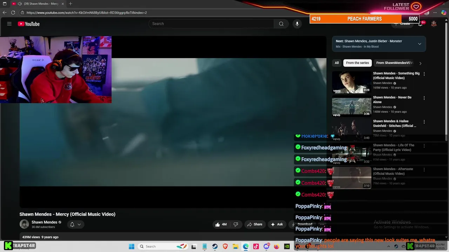Open Discord from the taskbar

[267, 246]
